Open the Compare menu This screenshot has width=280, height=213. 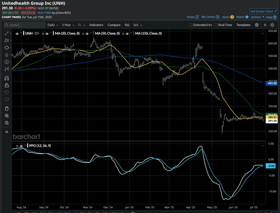coord(114,25)
